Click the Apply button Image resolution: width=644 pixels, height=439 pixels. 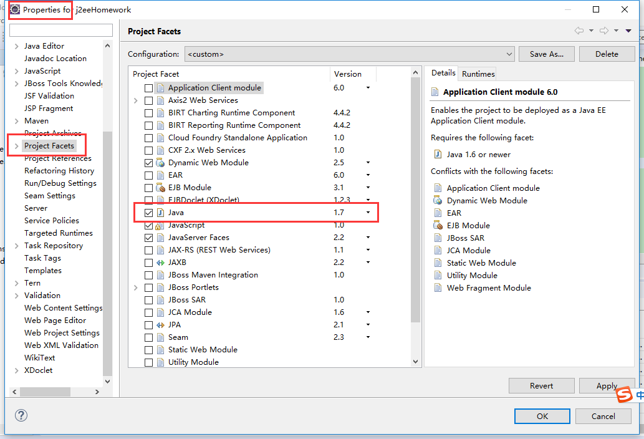point(607,385)
